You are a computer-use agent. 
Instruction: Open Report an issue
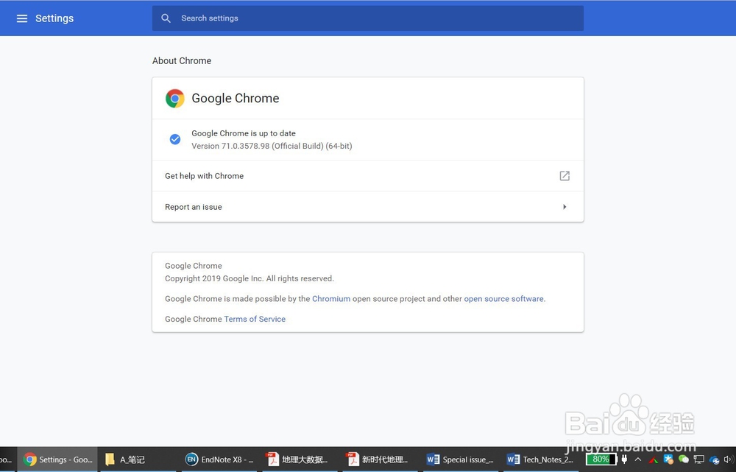point(367,207)
